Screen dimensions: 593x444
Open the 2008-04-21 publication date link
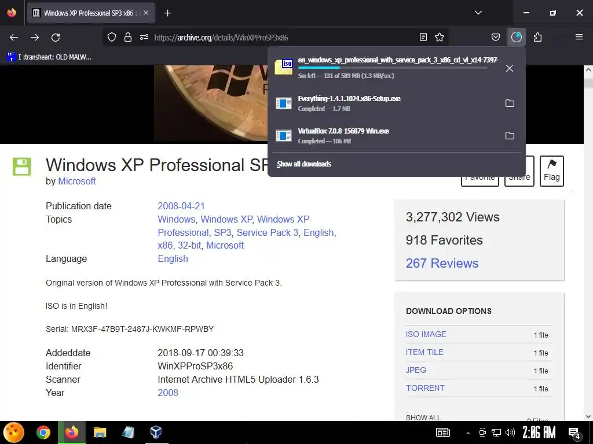[x=181, y=206]
